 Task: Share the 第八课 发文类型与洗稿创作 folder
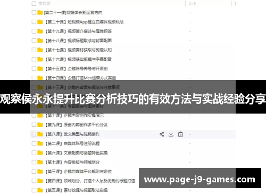[162, 134]
